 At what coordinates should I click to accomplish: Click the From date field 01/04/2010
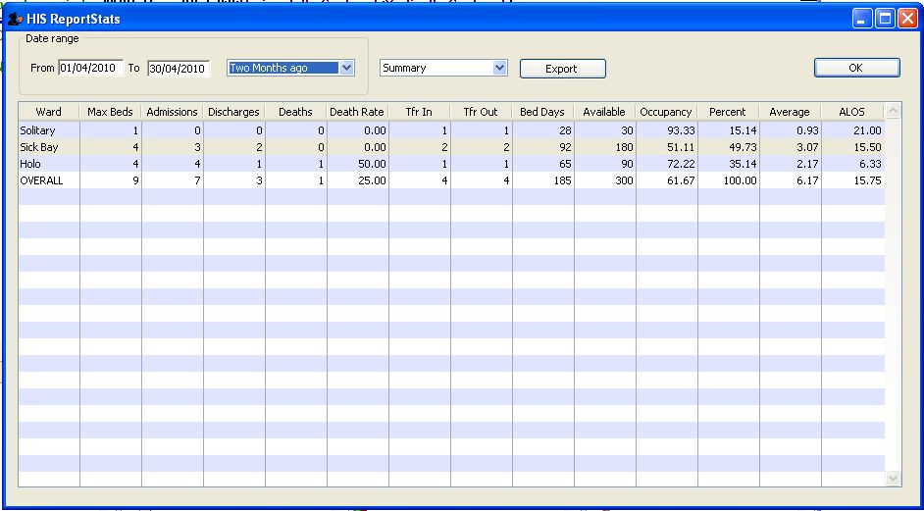coord(91,68)
